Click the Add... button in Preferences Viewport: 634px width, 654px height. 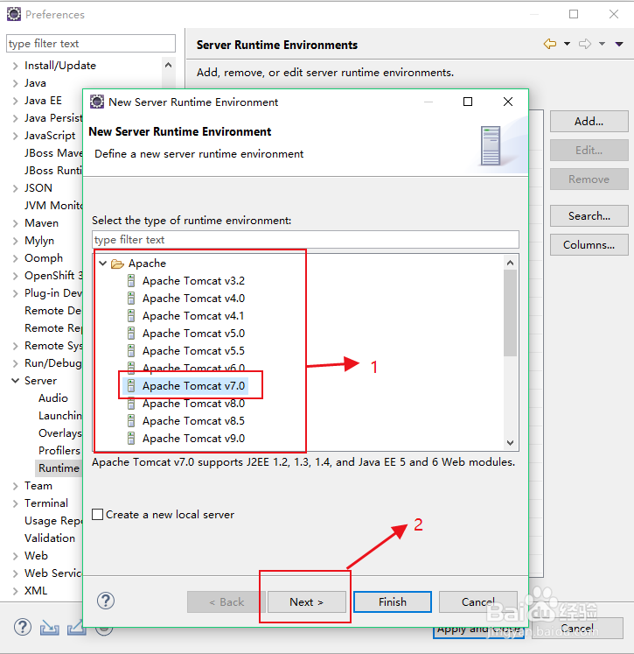589,122
